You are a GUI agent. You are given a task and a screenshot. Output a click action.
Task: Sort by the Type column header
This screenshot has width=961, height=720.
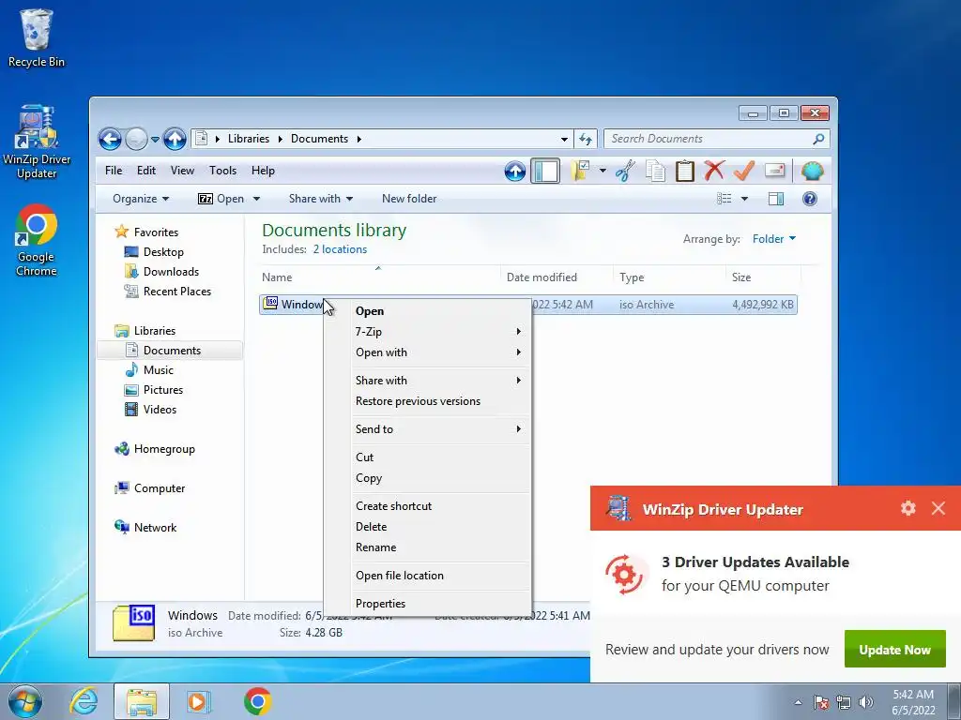point(669,277)
